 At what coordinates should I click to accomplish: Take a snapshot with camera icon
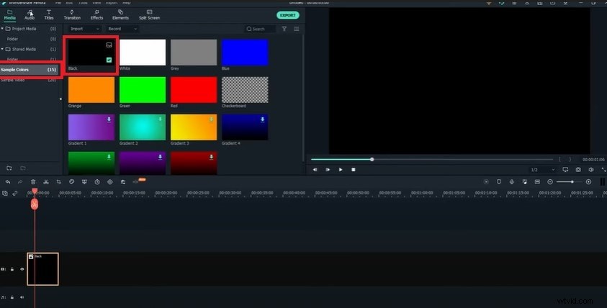578,170
